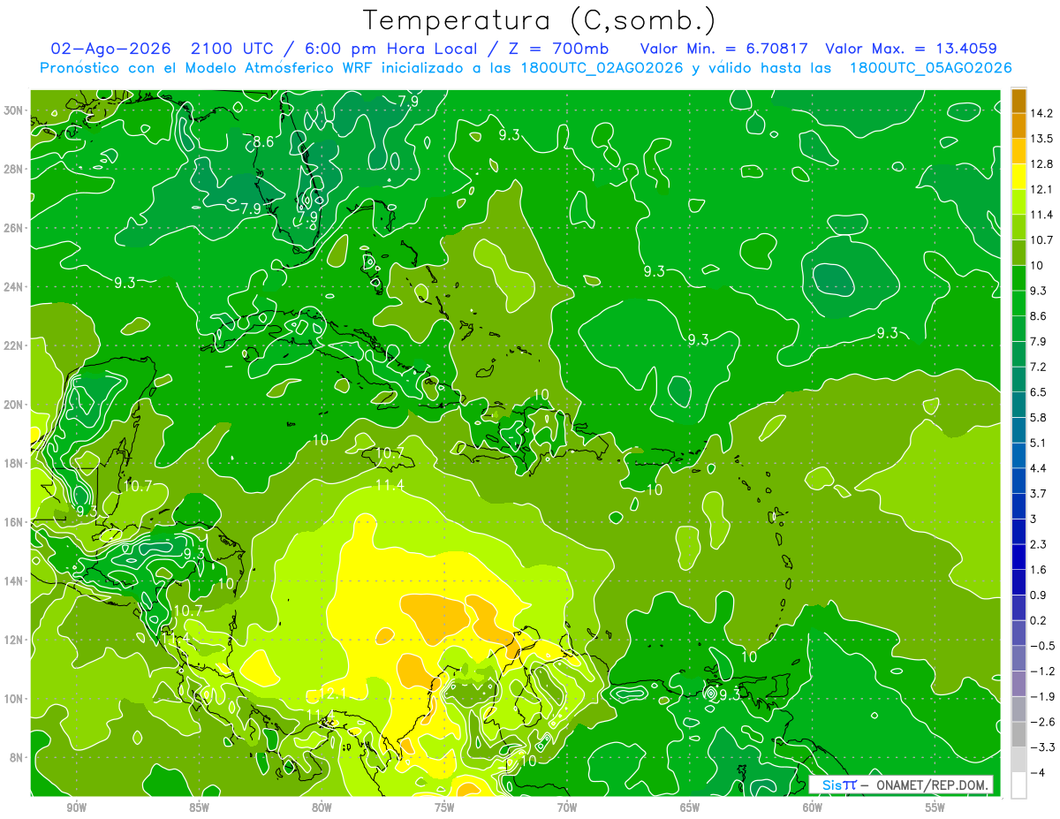Click legend swatch between 1.6 and 2.3
The height and width of the screenshot is (819, 1060).
click(1018, 557)
